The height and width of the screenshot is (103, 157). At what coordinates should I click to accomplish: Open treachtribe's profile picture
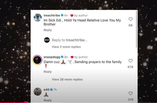coord(38,17)
